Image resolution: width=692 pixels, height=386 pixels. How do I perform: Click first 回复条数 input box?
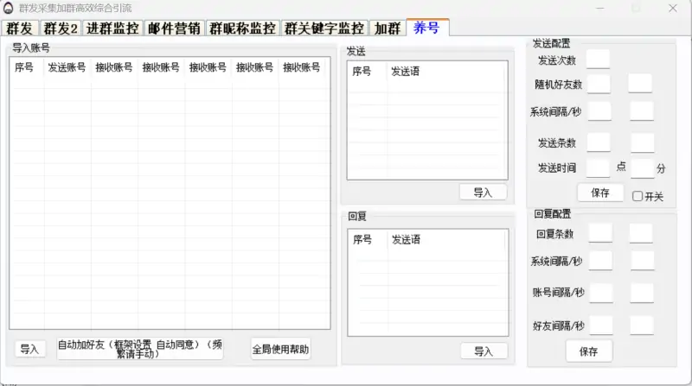pyautogui.click(x=600, y=233)
